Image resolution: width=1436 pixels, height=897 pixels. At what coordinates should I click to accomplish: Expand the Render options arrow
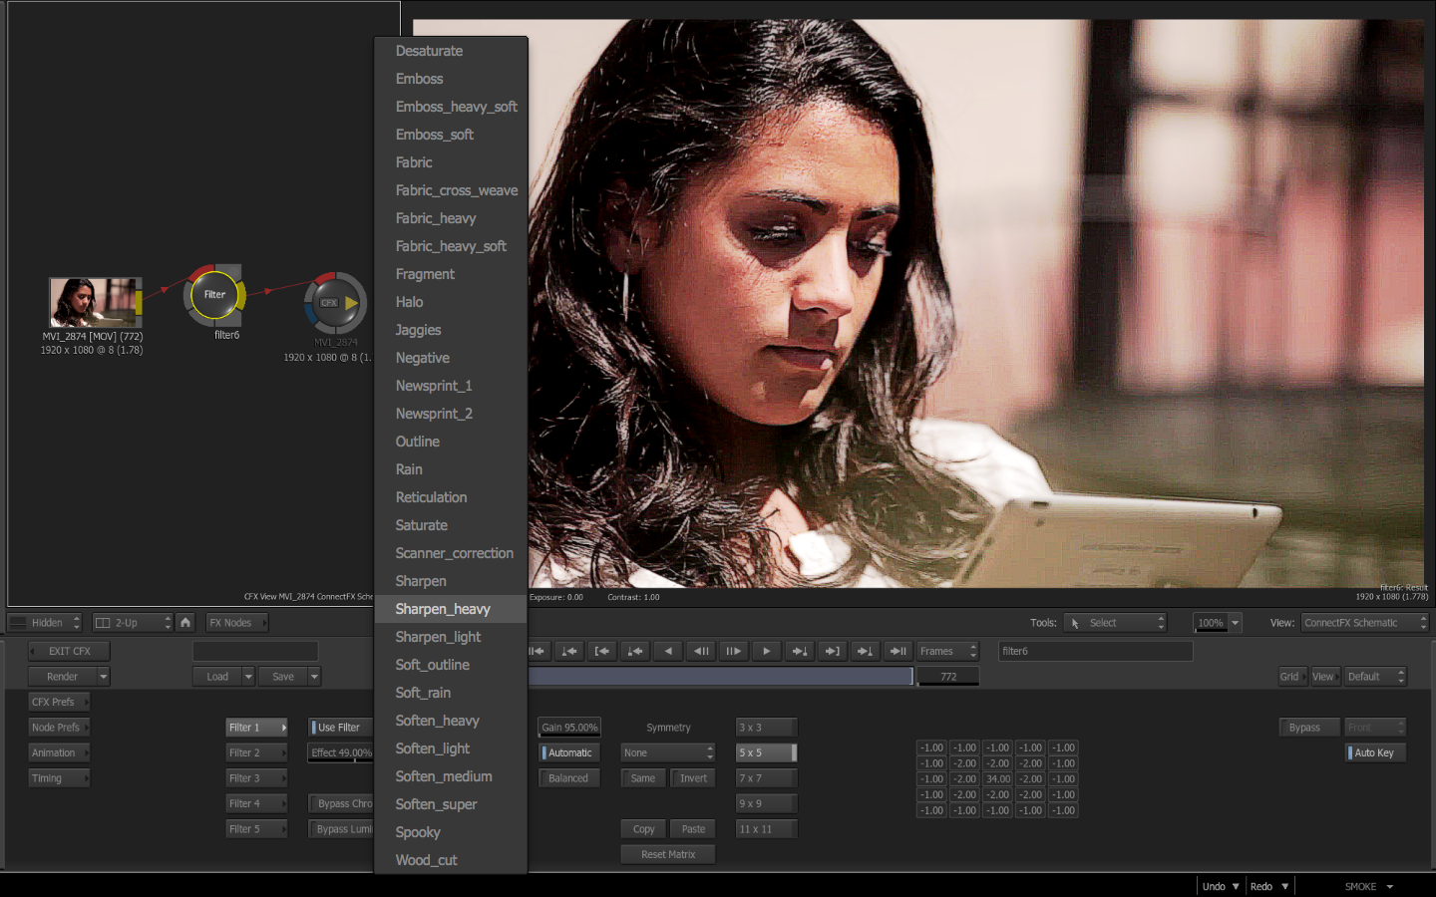tap(103, 677)
